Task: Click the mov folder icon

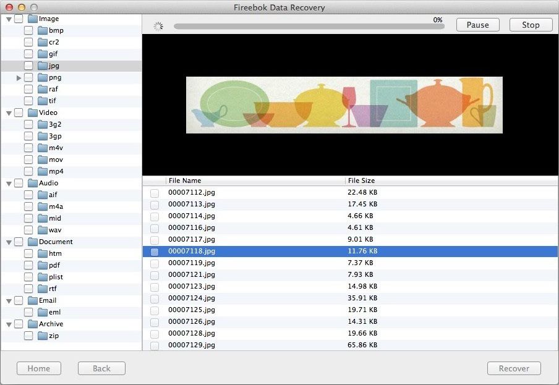Action: 43,160
